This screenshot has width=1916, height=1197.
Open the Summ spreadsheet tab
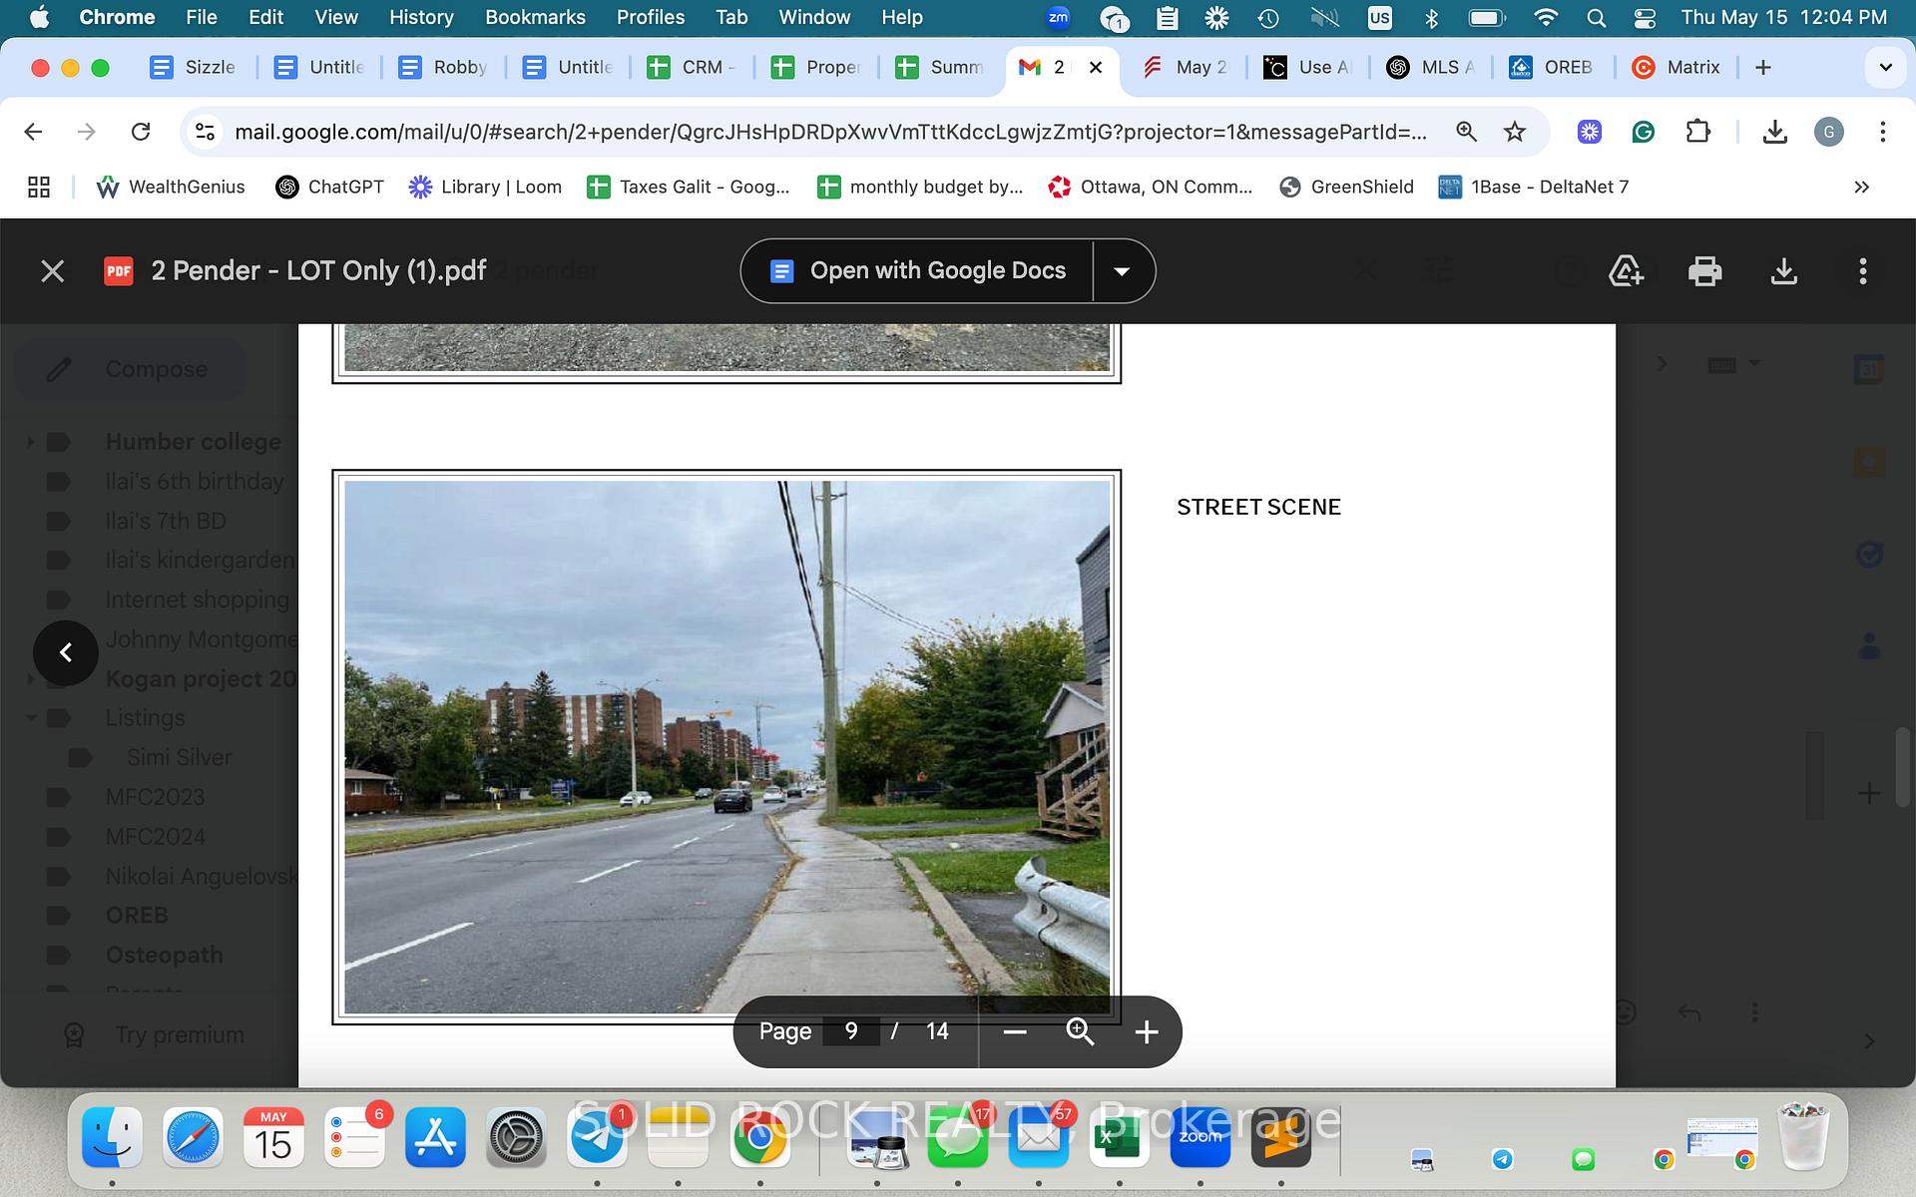939,67
